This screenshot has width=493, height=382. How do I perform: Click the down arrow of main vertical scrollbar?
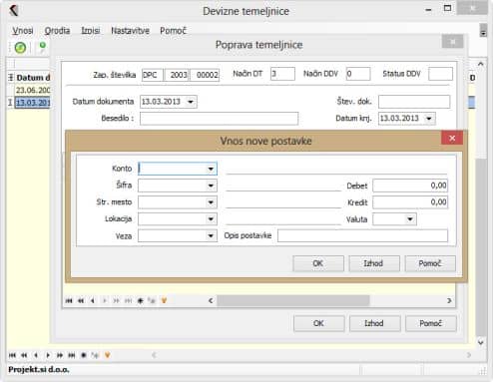click(480, 342)
